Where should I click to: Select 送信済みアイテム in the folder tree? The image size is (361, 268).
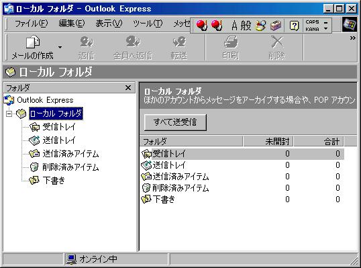coord(70,154)
